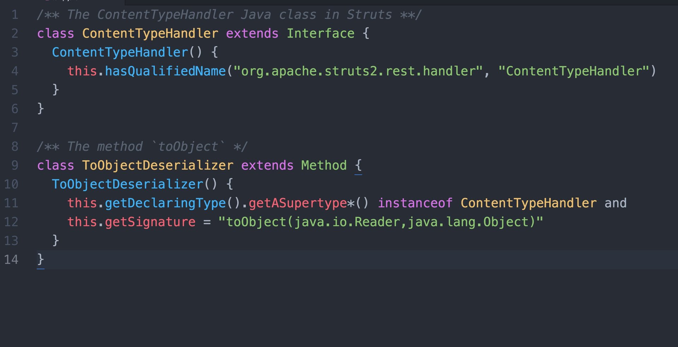Click line number 14 in gutter
Screen dimensions: 678x347
pos(11,259)
